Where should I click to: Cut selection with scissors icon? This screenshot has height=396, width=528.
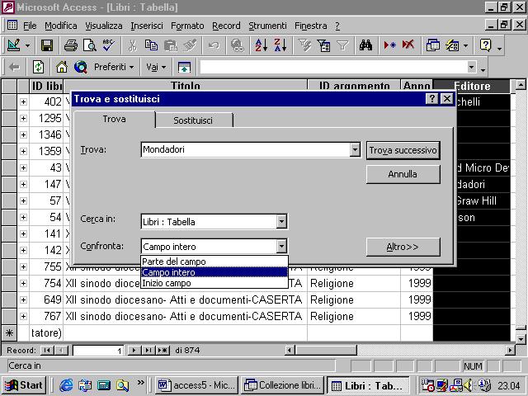coord(133,45)
